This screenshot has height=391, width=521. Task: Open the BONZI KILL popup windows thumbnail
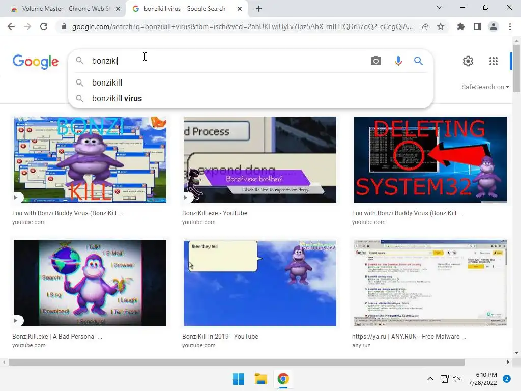[x=90, y=159]
